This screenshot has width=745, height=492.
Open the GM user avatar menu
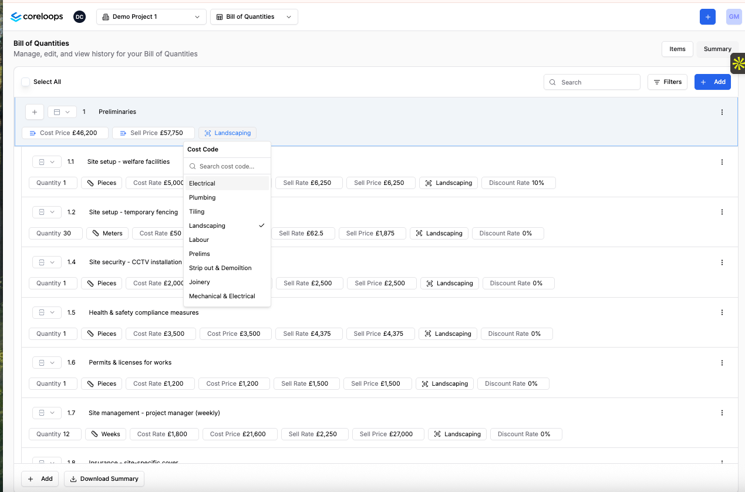point(733,17)
